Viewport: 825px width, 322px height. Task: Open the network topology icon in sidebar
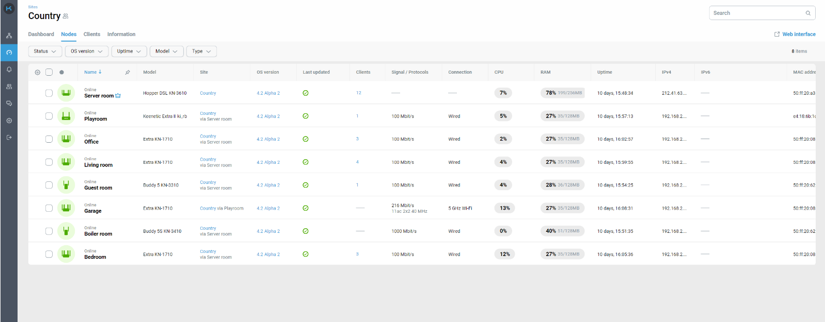click(x=9, y=36)
